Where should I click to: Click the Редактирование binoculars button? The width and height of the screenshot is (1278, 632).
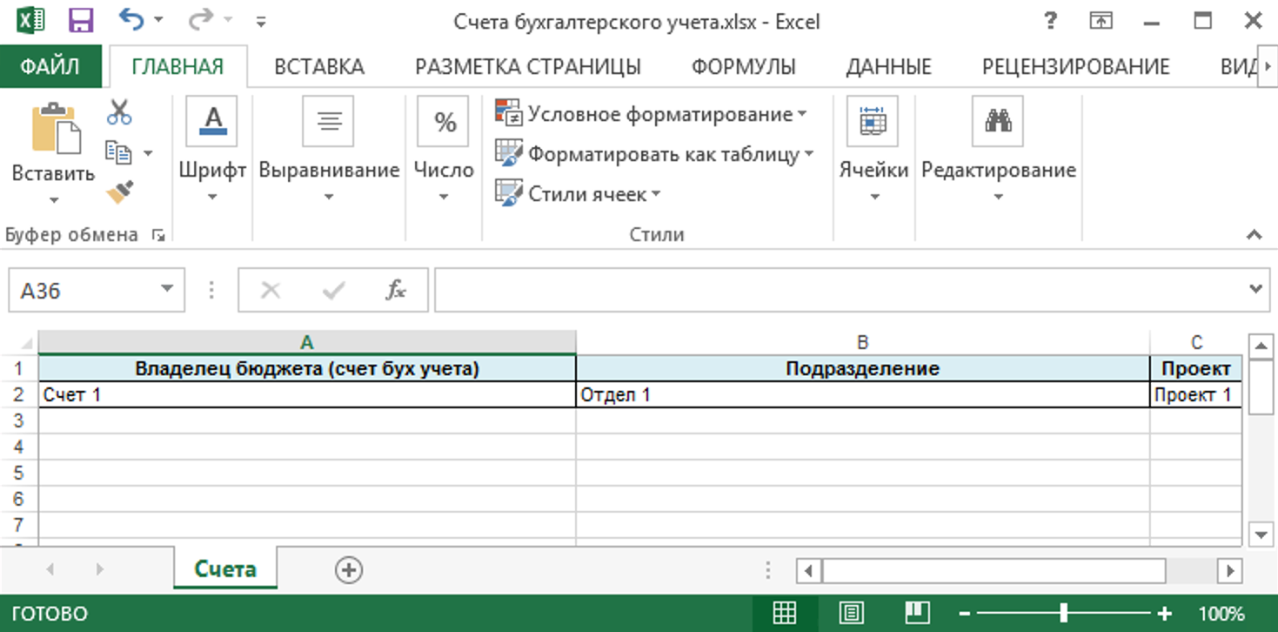[x=998, y=122]
